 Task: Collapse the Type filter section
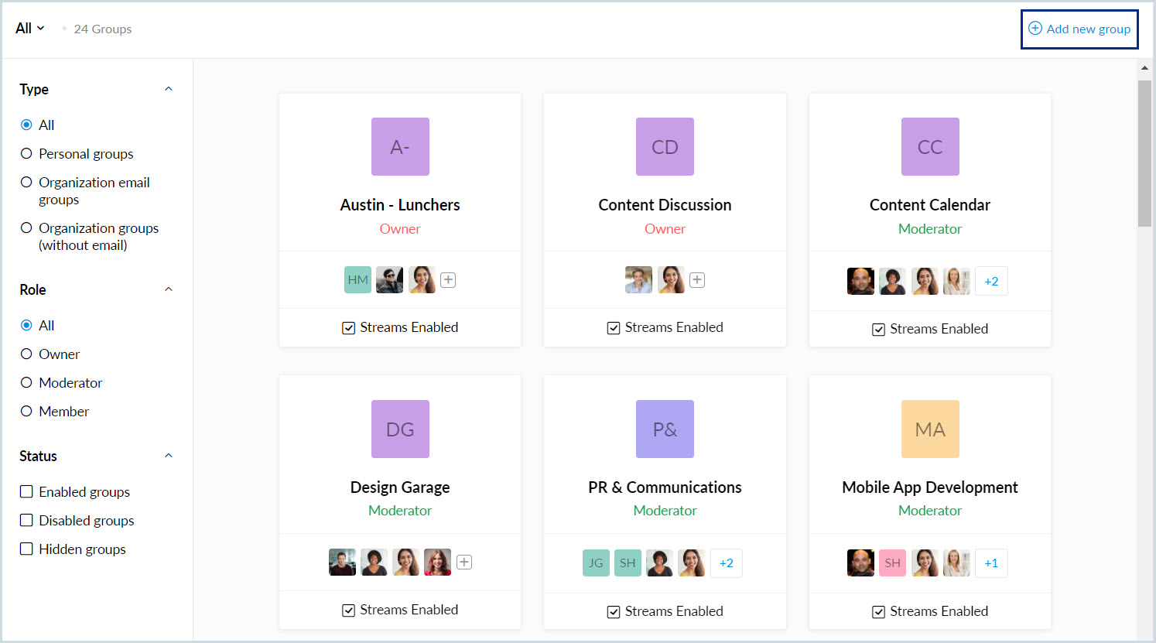pos(169,89)
